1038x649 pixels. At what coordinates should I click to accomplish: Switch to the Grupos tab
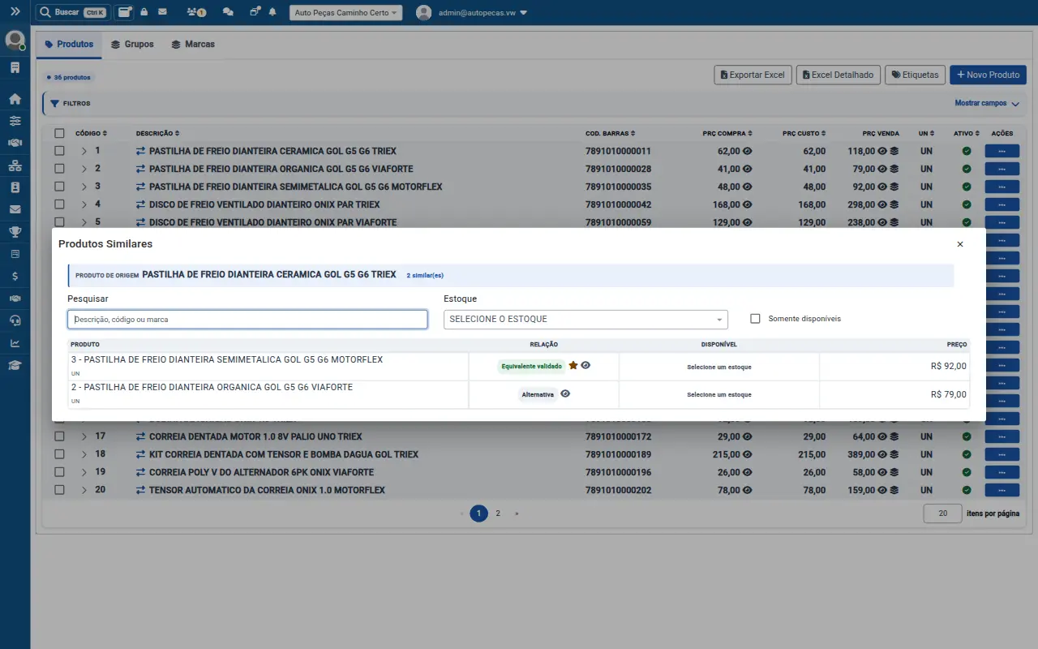click(132, 44)
